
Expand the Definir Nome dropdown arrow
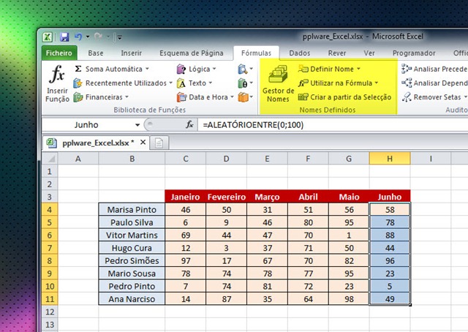[x=358, y=69]
